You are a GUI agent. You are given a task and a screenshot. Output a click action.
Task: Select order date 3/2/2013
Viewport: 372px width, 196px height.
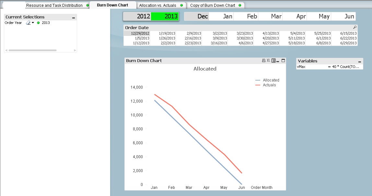pos(215,33)
